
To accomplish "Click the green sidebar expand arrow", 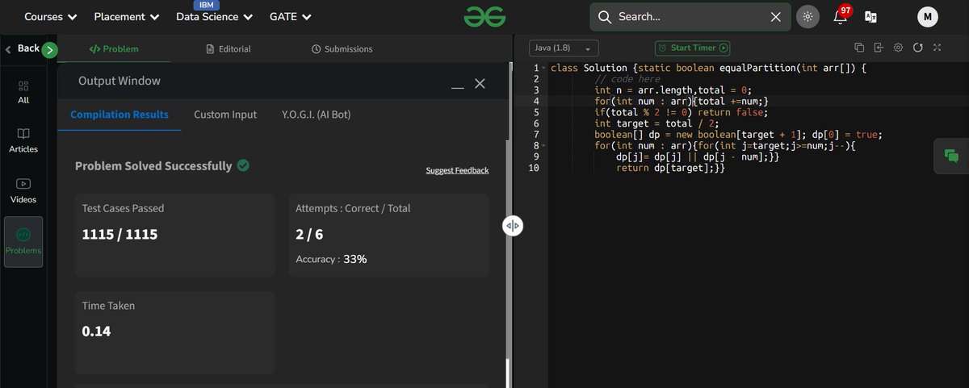I will coord(49,50).
